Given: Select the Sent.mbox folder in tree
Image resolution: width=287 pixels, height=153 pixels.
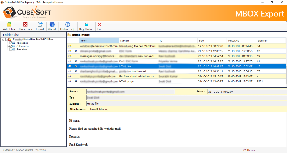Looking at the screenshot, I should pos(22,50).
